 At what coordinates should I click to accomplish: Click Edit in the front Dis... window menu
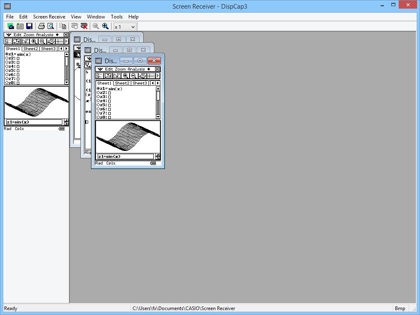(109, 69)
